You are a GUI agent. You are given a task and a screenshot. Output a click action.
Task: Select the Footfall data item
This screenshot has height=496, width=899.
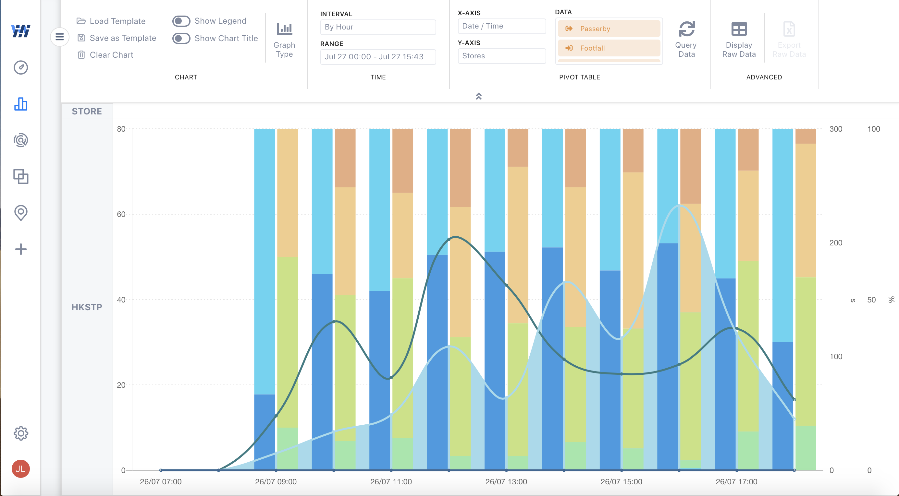pos(609,48)
